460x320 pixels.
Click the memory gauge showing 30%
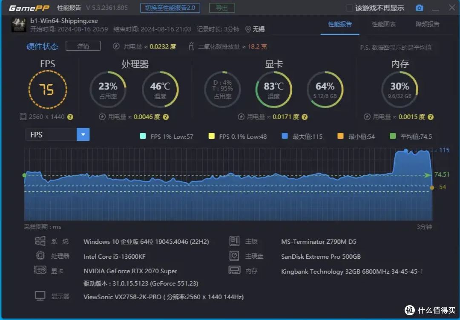400,90
